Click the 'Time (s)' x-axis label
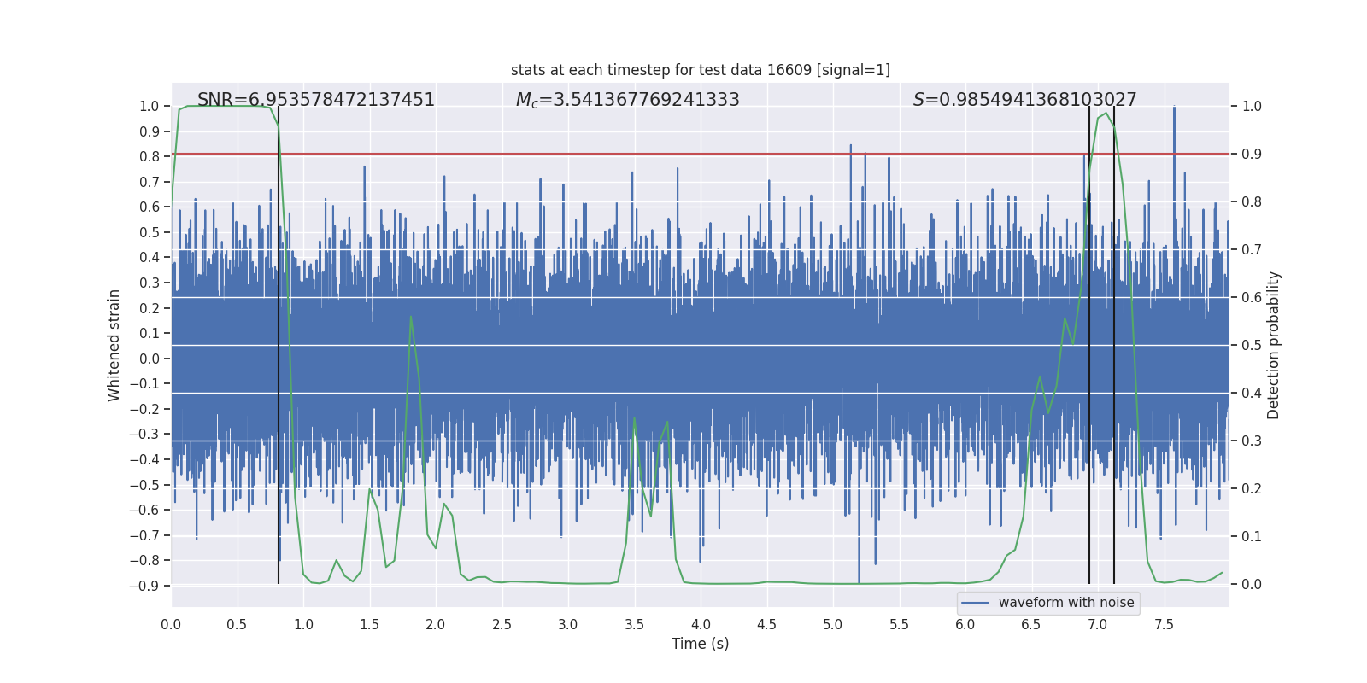This screenshot has height=683, width=1367. 700,644
